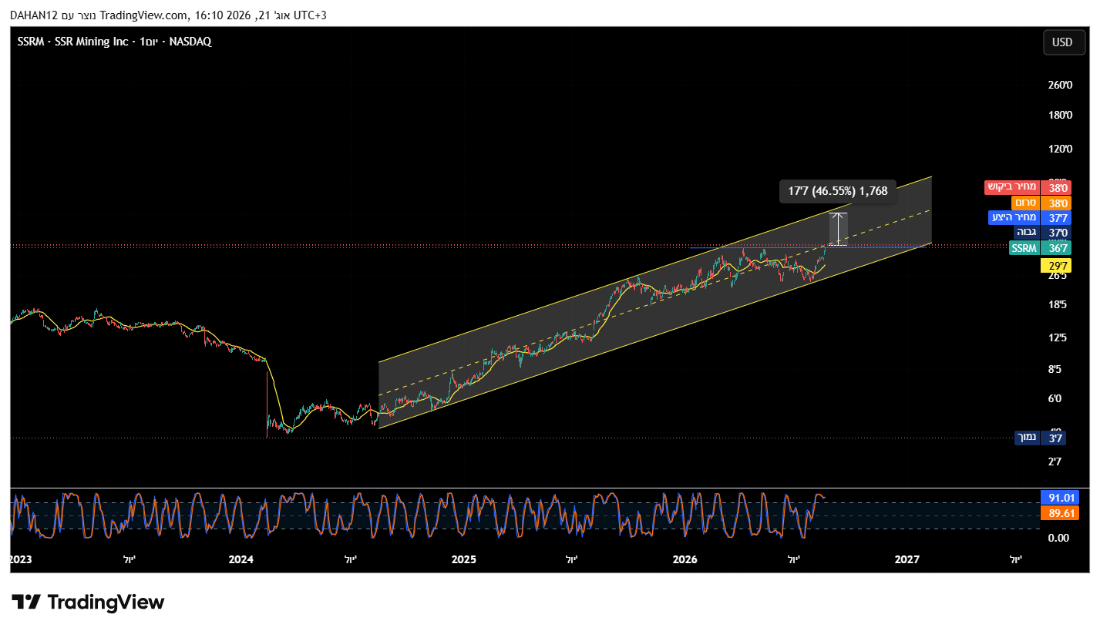Select the 2026 label on the time axis
The width and height of the screenshot is (1100, 631).
click(685, 559)
